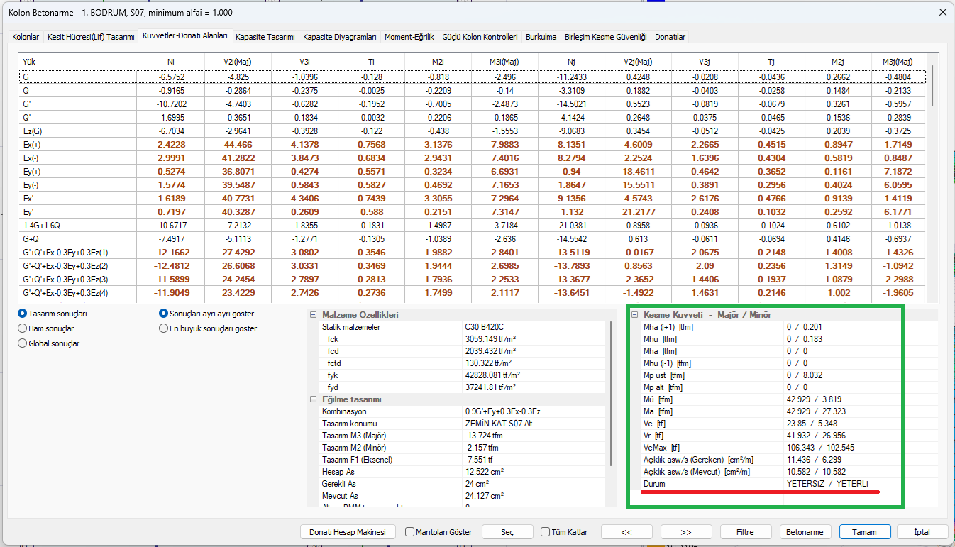Click the Mevcut As value 24.127 cm²

(x=485, y=496)
